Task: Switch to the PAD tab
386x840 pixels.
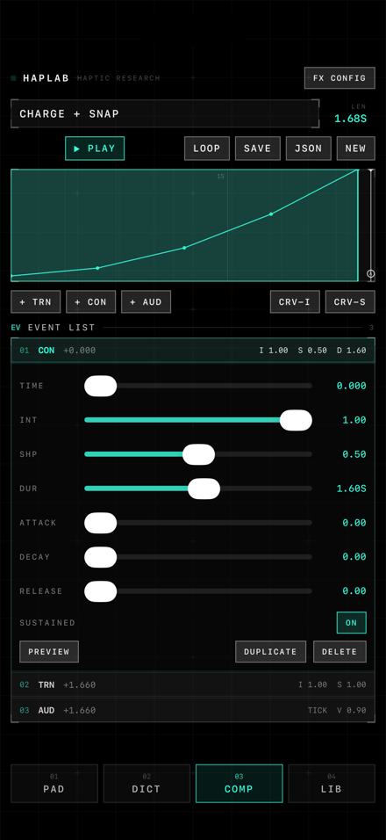Action: pos(54,783)
